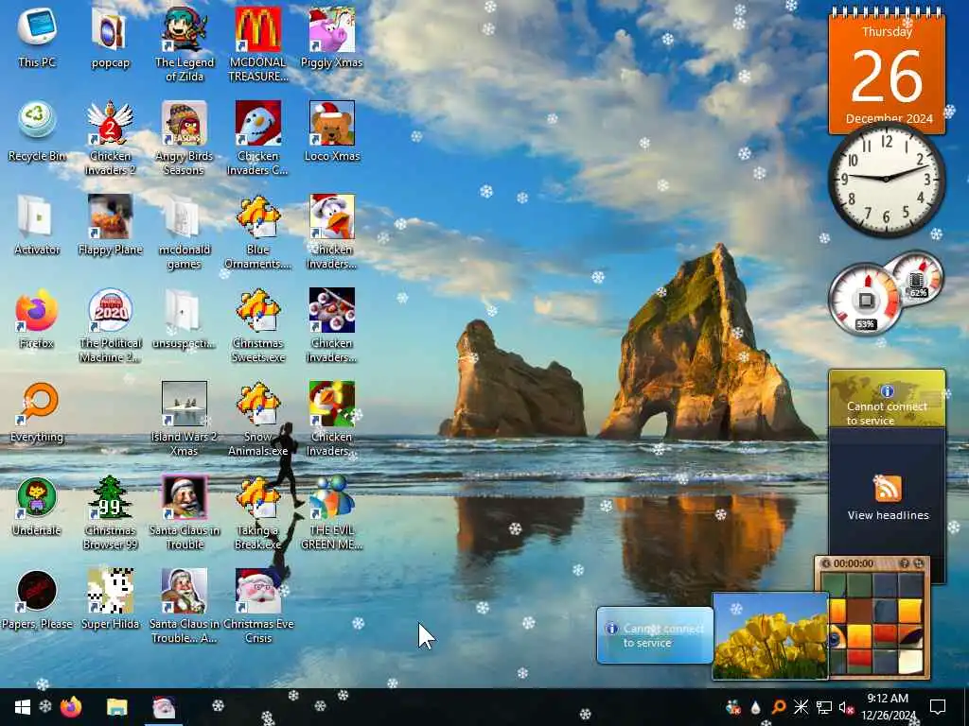The height and width of the screenshot is (726, 969).
Task: Select the Loco Xmas bear icon
Action: tap(332, 130)
